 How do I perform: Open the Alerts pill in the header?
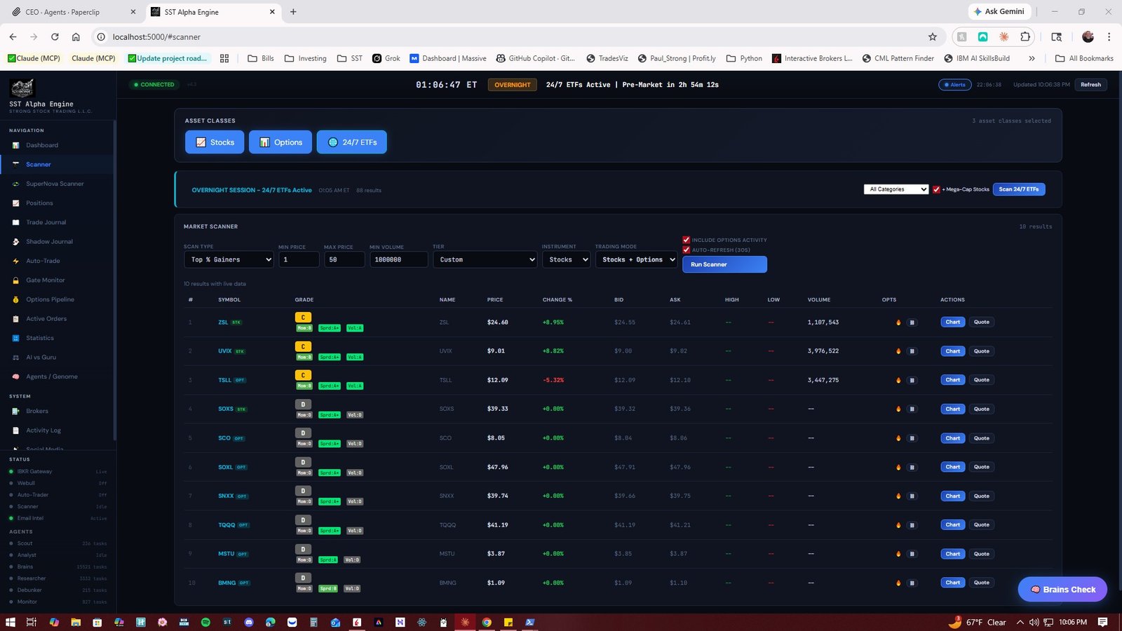[954, 85]
